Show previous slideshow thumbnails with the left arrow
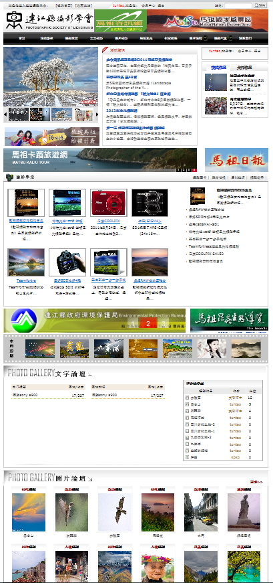 pyautogui.click(x=5, y=114)
